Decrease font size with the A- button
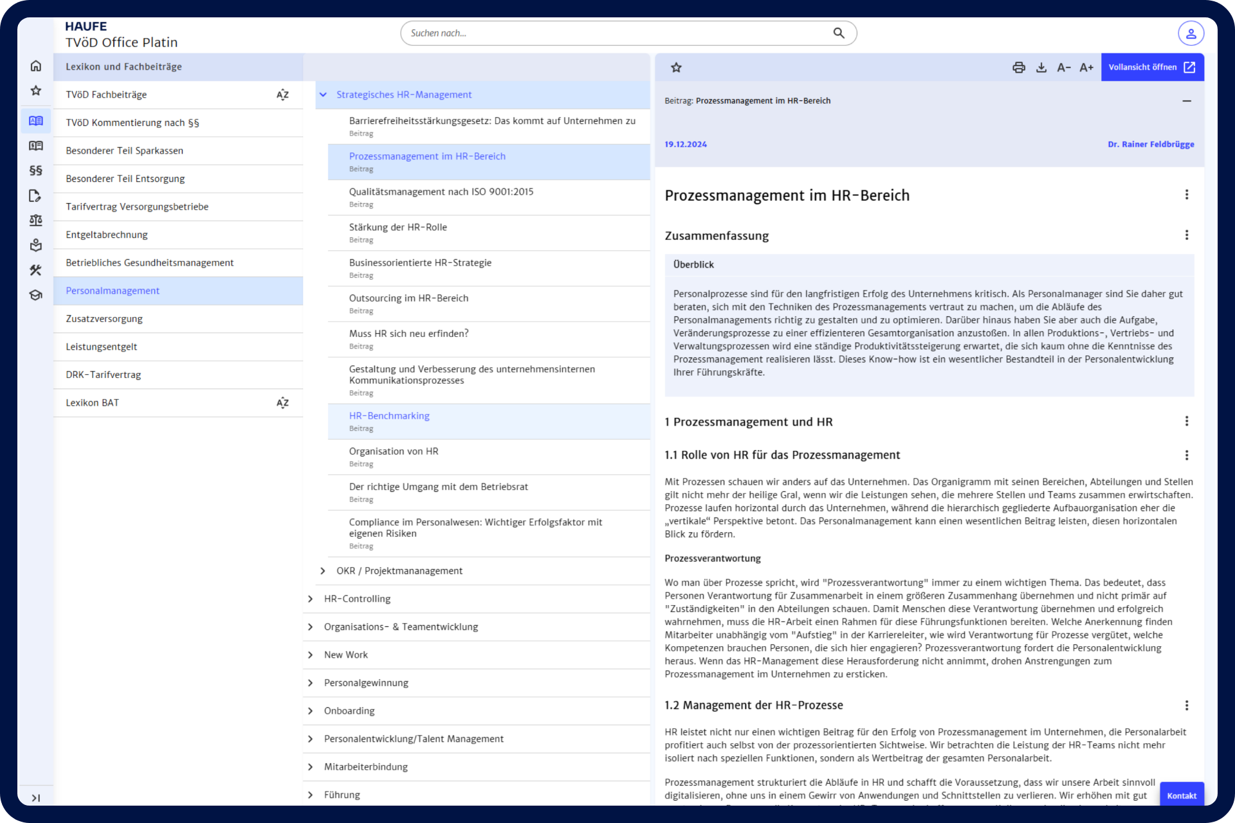Viewport: 1235px width, 823px height. coord(1064,68)
